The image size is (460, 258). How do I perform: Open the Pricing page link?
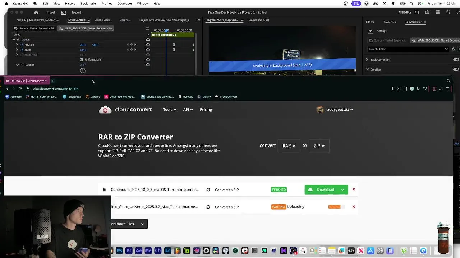coord(206,110)
